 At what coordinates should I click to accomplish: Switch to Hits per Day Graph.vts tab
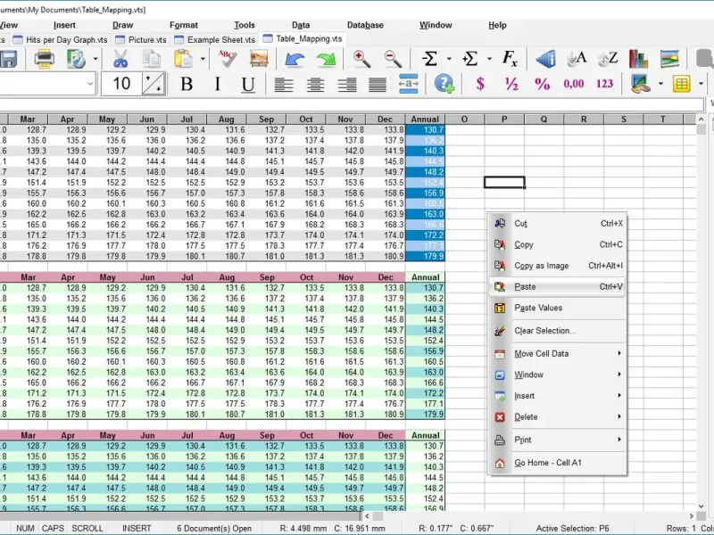tap(61, 39)
